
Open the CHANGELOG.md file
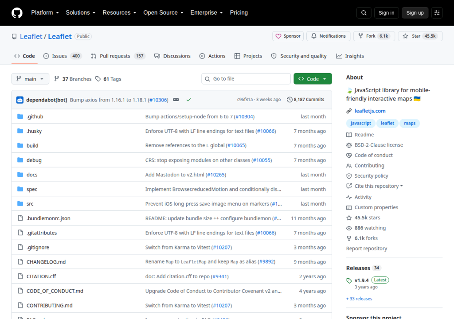(x=46, y=262)
